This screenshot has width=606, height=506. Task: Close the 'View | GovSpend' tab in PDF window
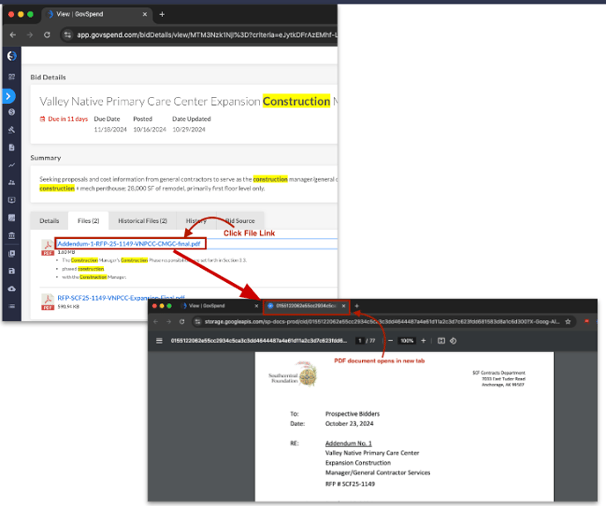[256, 306]
